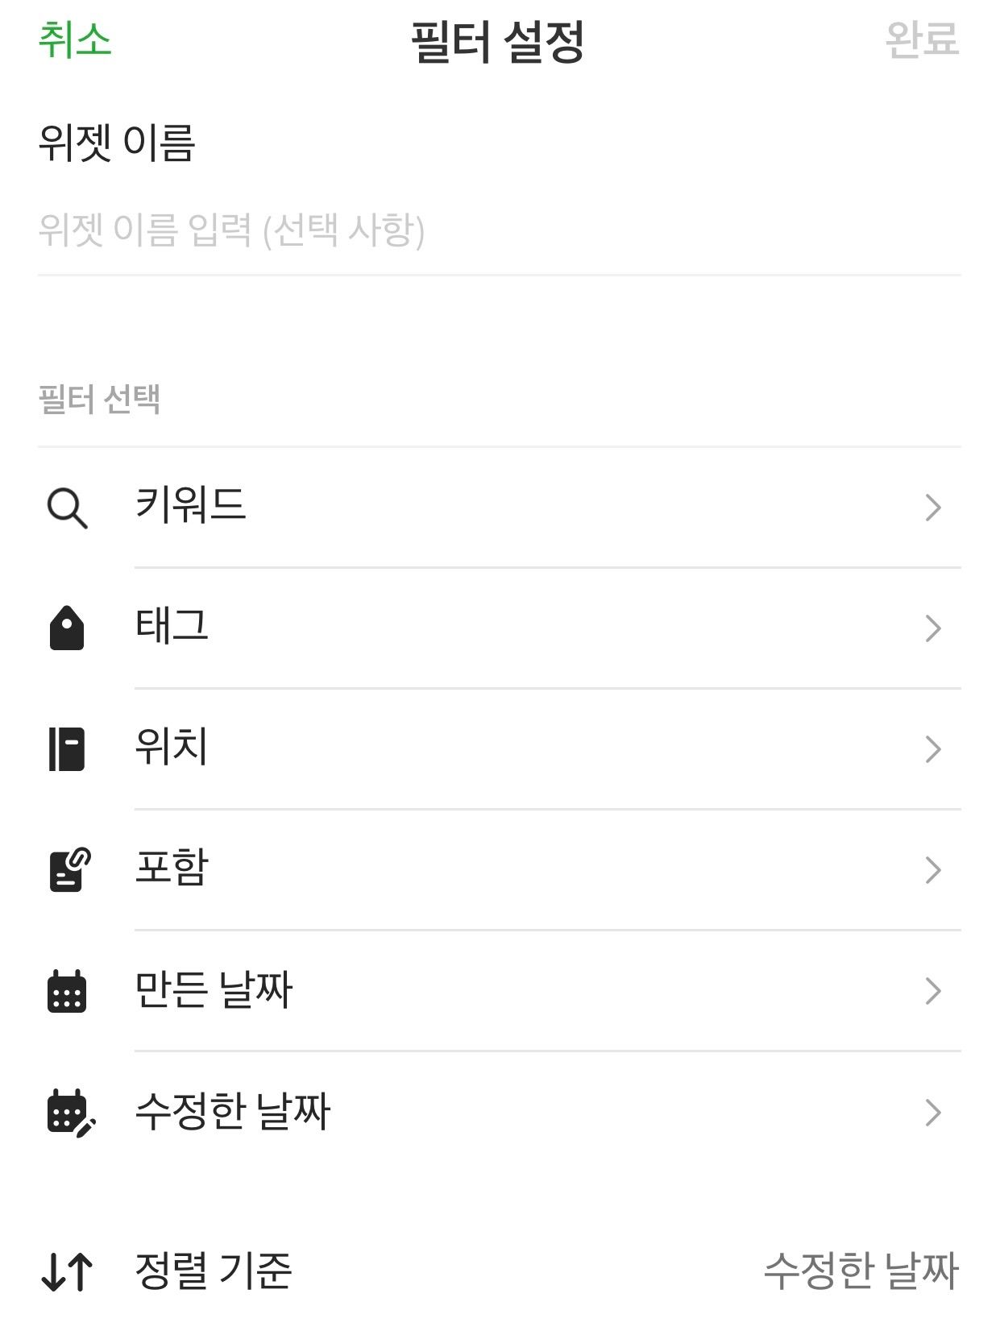Screen dimensions: 1000x1335
Task: Expand the 키워드 row chevron
Action: click(933, 508)
